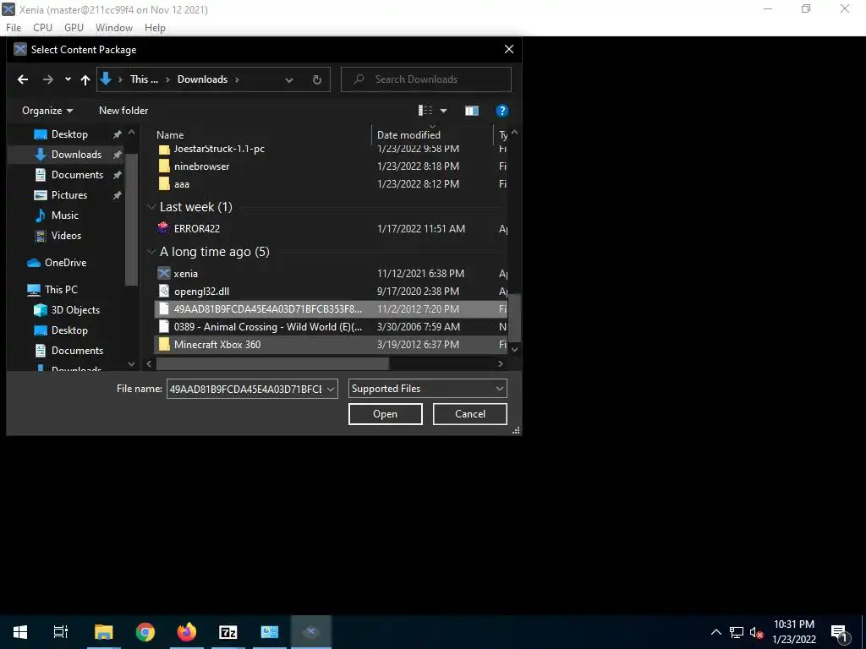
Task: Launch Firefox from the taskbar
Action: (x=187, y=632)
